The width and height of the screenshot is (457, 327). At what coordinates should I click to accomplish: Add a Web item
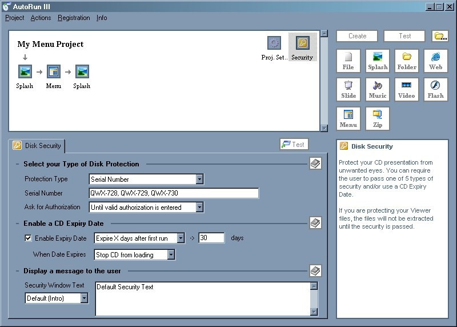(x=435, y=61)
